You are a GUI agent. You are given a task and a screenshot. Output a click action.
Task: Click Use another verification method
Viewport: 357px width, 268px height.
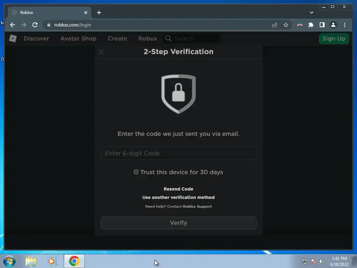(178, 198)
